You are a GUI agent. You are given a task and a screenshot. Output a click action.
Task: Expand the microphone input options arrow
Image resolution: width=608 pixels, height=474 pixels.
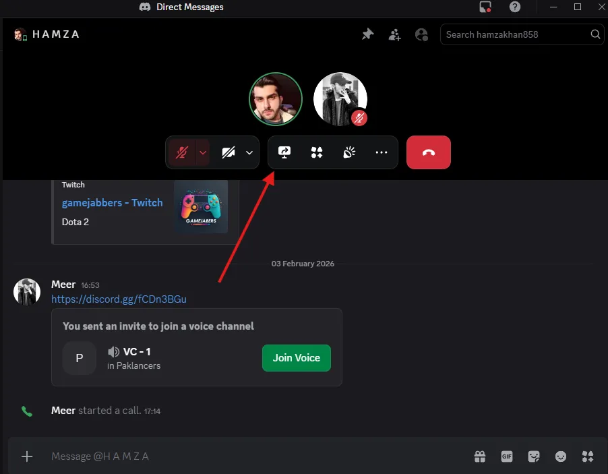click(203, 152)
